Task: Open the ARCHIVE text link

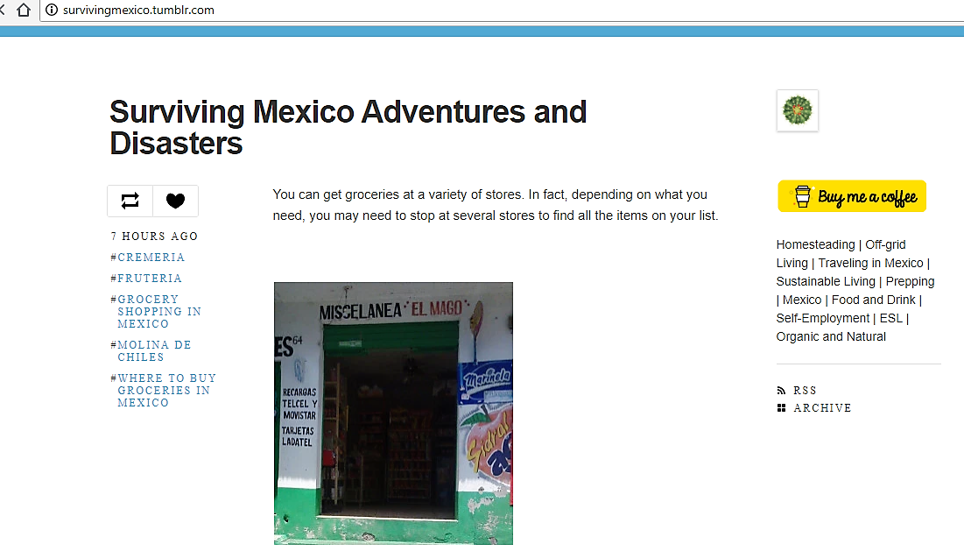Action: pyautogui.click(x=822, y=408)
